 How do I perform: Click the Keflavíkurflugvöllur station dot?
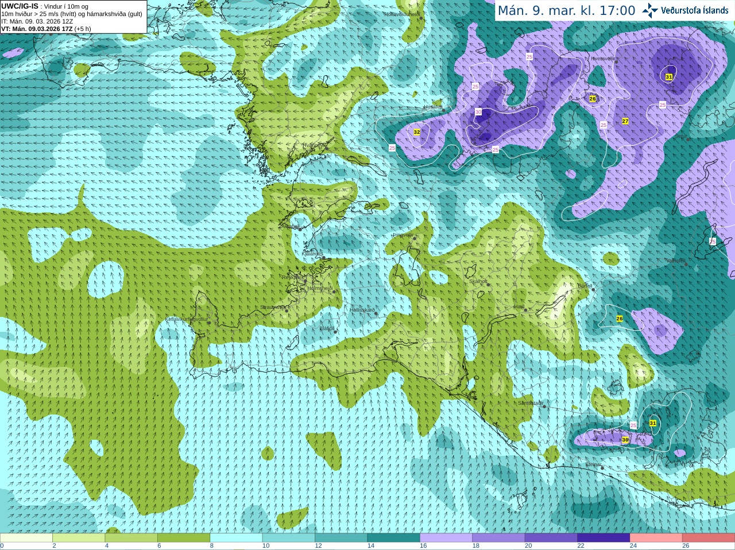click(x=209, y=323)
